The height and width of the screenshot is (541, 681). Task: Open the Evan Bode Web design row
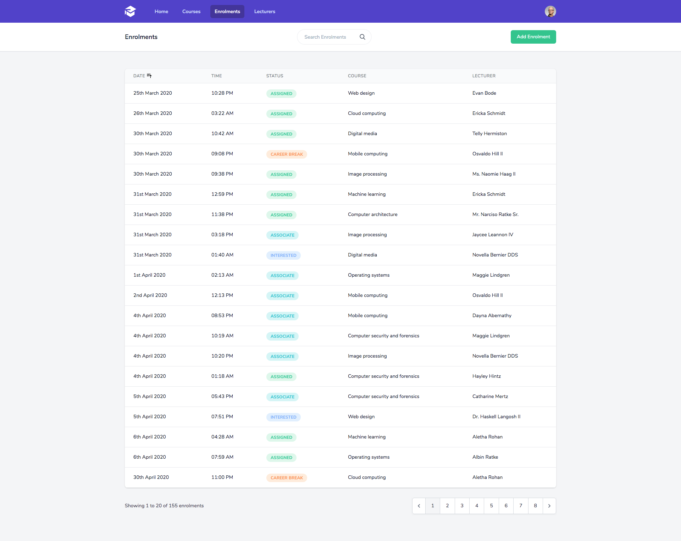coord(340,93)
